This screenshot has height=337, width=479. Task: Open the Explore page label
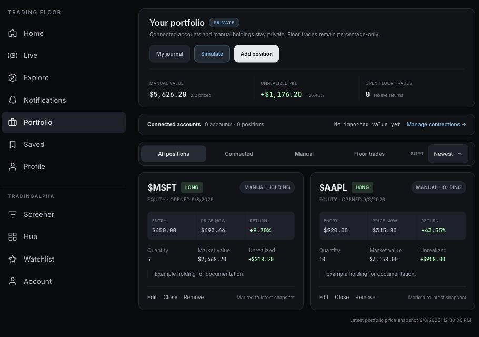pos(36,77)
